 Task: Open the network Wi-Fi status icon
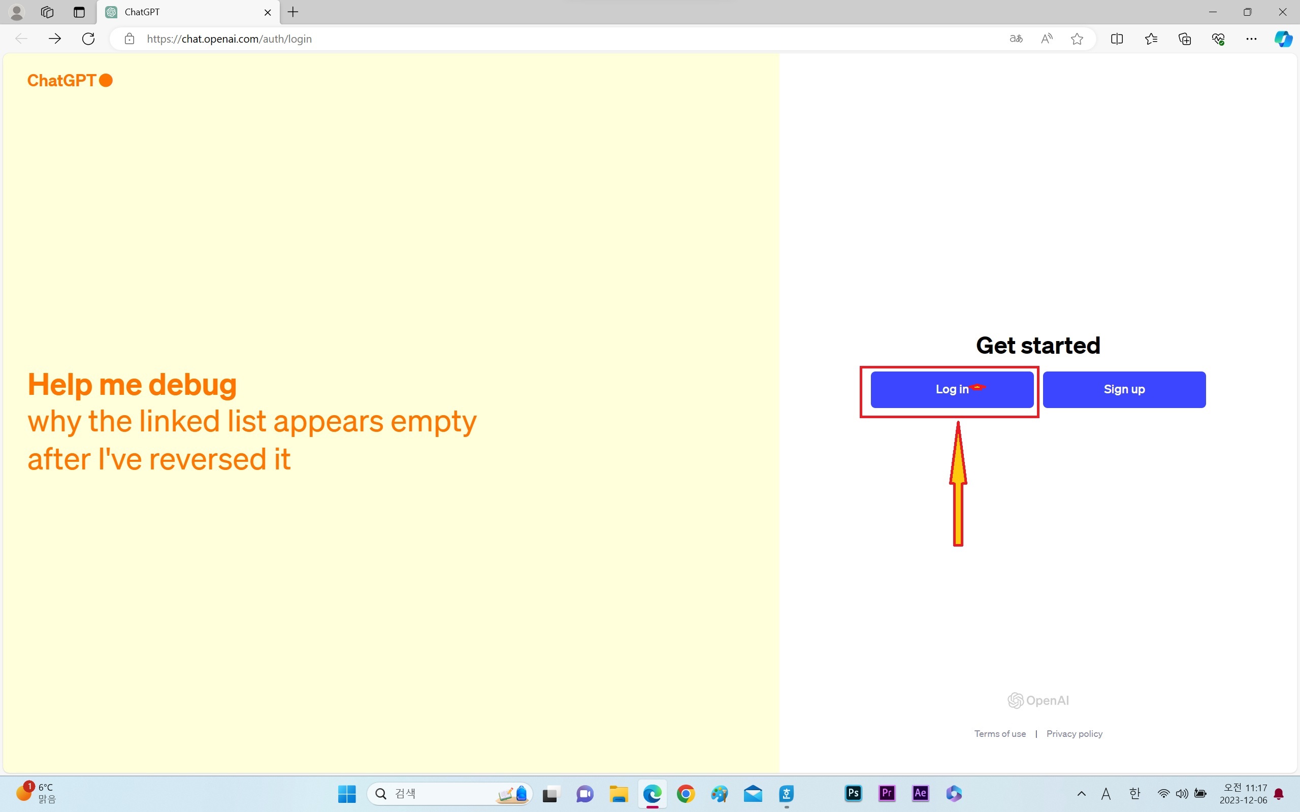[1163, 793]
